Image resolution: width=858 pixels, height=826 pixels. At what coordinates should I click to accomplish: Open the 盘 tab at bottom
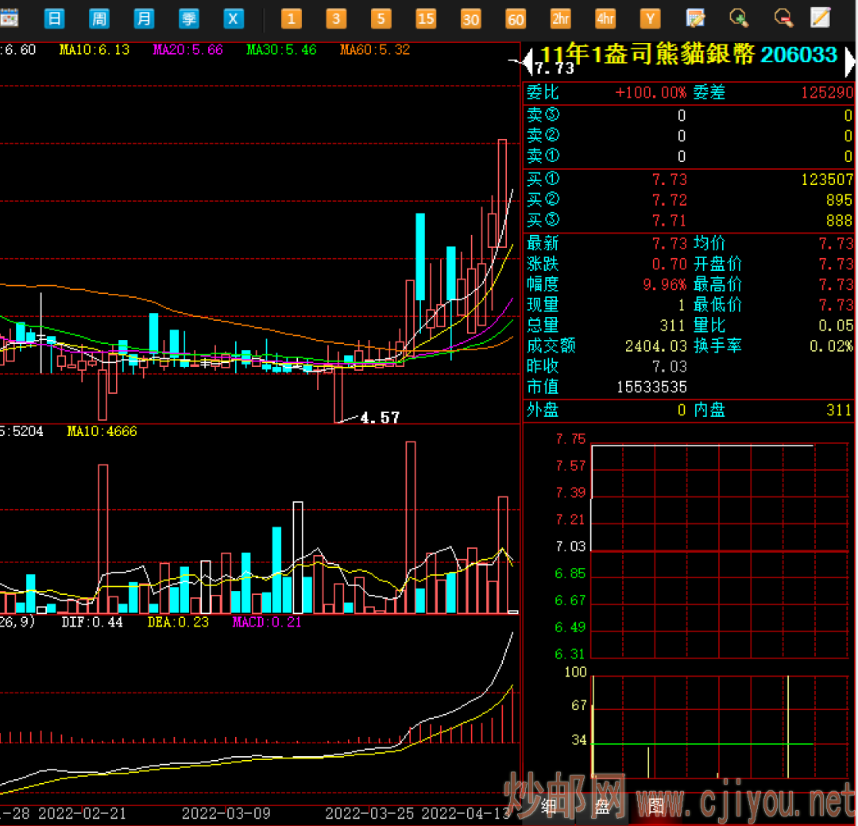601,808
